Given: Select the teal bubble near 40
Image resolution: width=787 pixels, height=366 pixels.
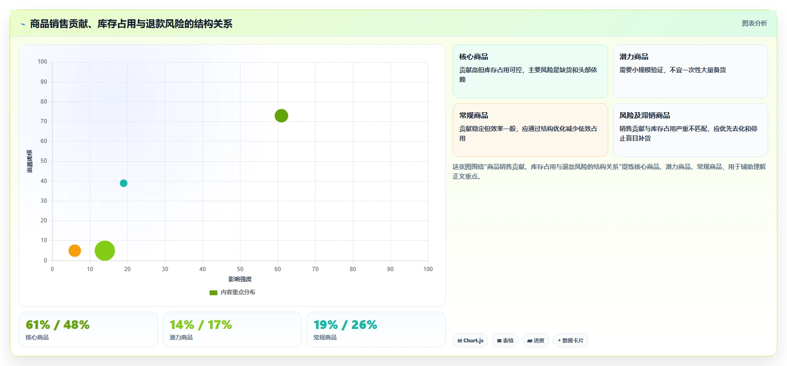Looking at the screenshot, I should click(x=123, y=183).
